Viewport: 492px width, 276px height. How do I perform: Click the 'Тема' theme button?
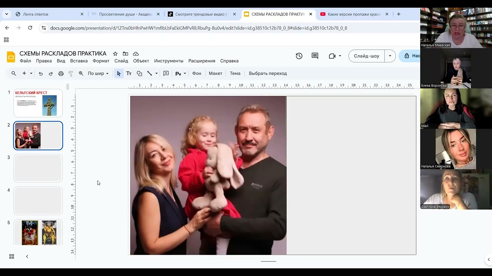pyautogui.click(x=235, y=74)
